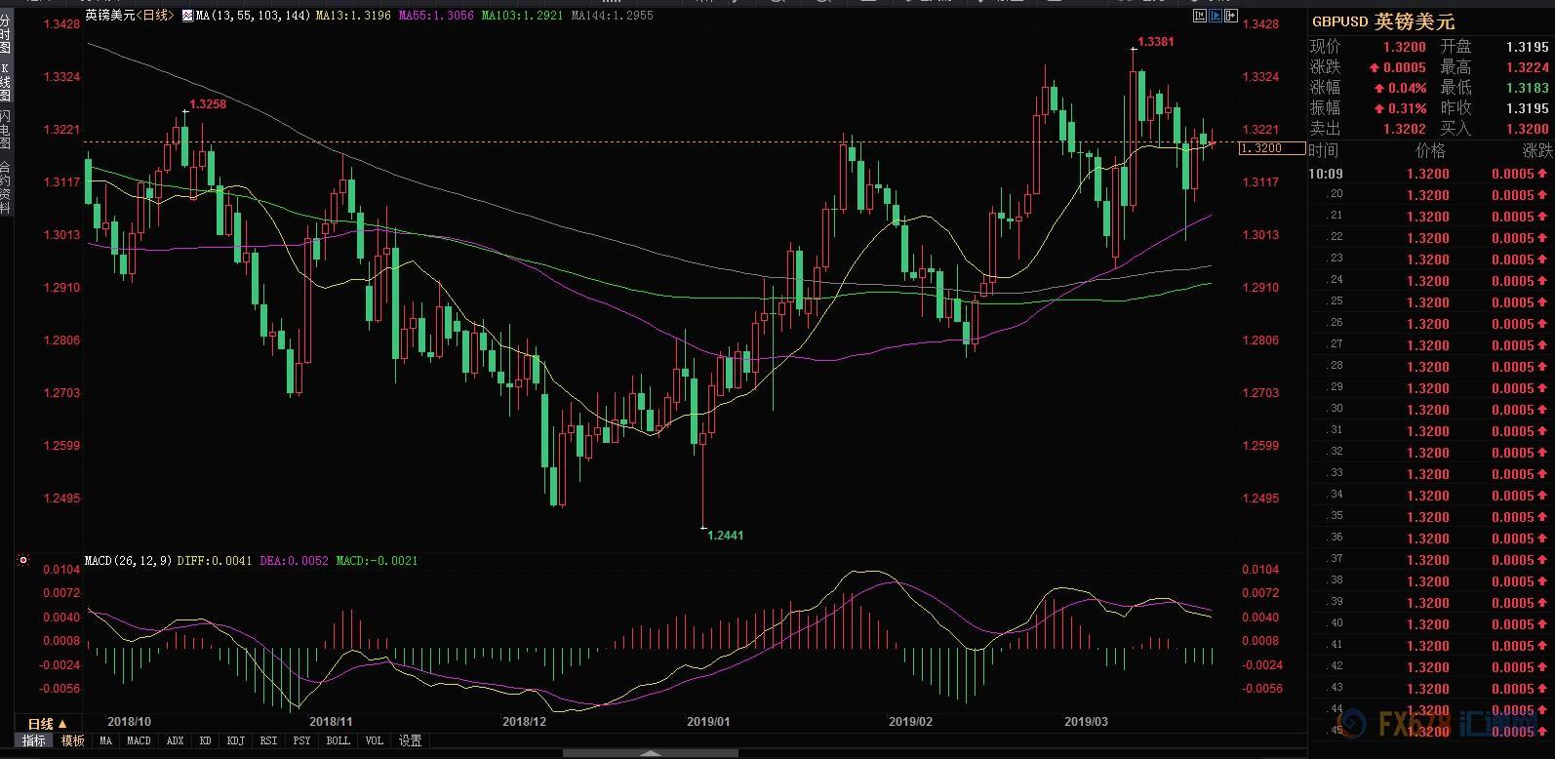1555x759 pixels.
Task: Open the 设置 indicator settings
Action: click(x=411, y=741)
